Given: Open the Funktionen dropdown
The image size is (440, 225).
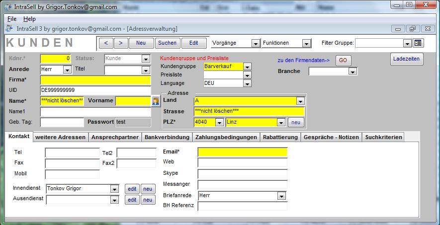Looking at the screenshot, I should (306, 43).
